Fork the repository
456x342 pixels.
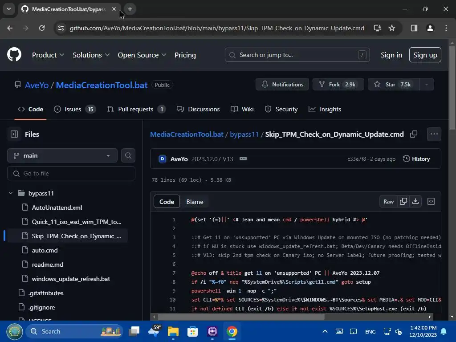[x=338, y=84]
